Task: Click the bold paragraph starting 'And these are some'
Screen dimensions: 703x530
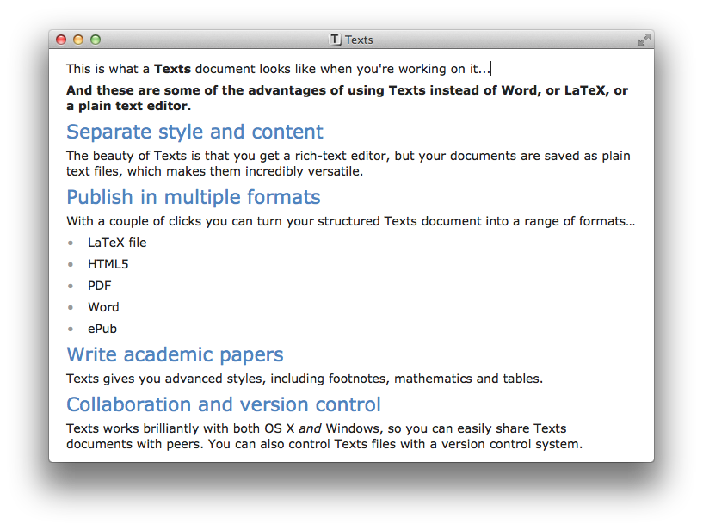Action: [x=347, y=98]
